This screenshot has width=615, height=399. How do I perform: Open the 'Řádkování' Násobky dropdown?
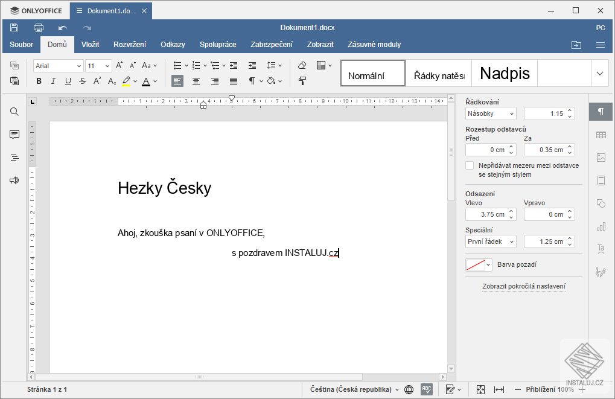490,113
